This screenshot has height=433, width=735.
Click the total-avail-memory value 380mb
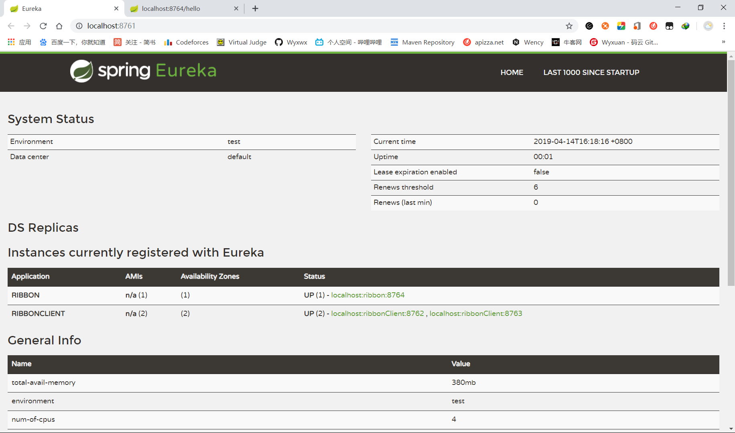(464, 382)
